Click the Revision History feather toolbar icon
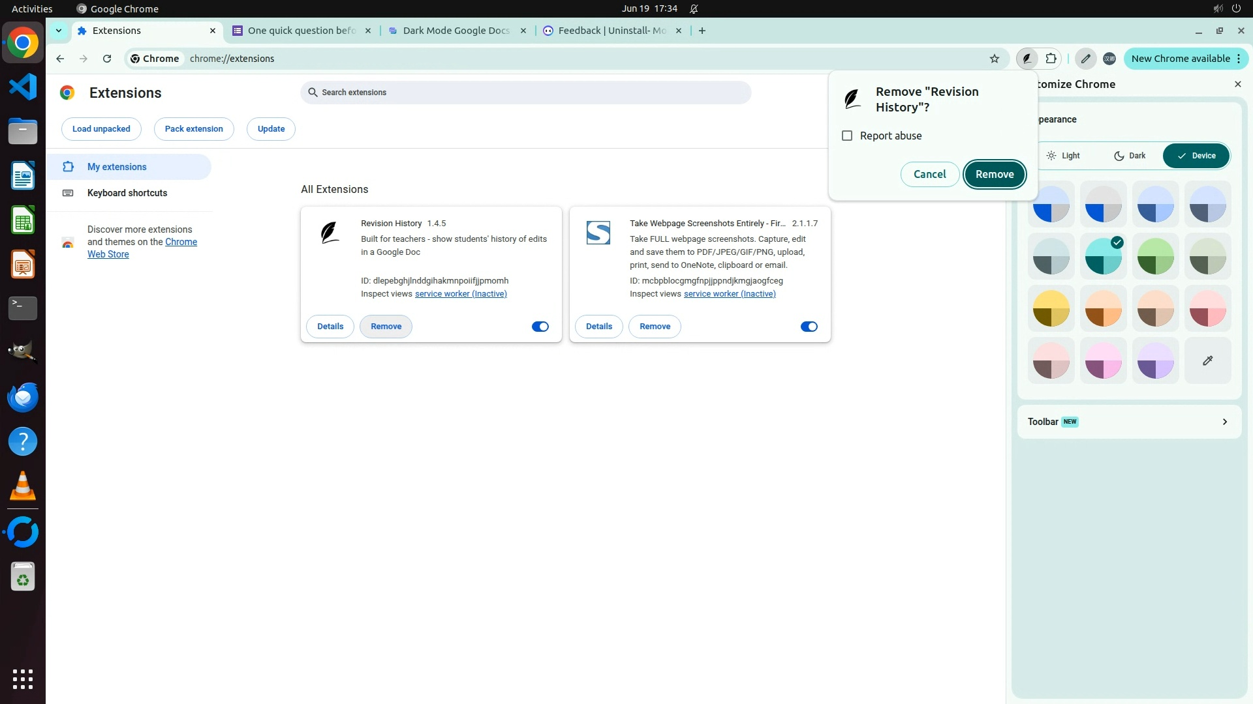This screenshot has width=1253, height=704. (x=1027, y=59)
